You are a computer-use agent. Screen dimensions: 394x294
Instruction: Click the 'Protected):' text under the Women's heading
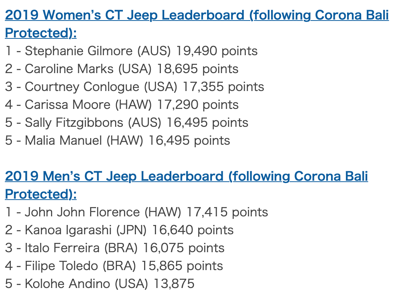pos(41,33)
